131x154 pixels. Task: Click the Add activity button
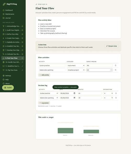coord(44,75)
